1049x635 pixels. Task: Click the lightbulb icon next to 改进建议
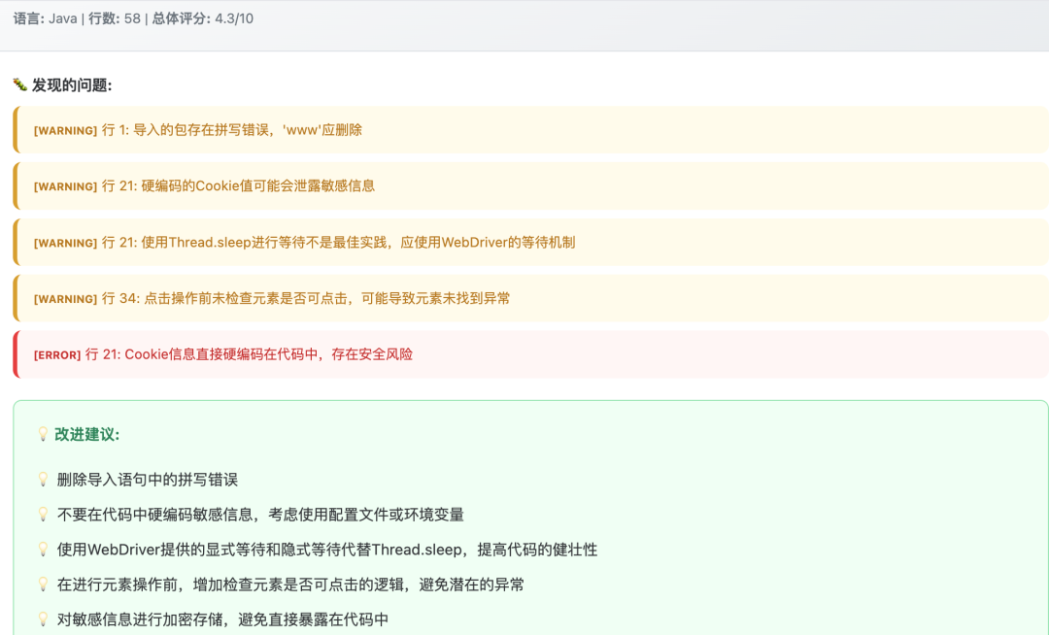point(43,435)
